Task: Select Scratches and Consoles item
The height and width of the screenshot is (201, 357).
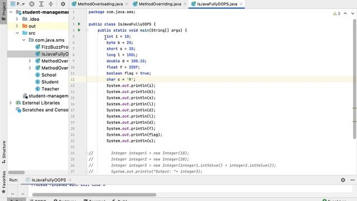Action: (x=42, y=110)
